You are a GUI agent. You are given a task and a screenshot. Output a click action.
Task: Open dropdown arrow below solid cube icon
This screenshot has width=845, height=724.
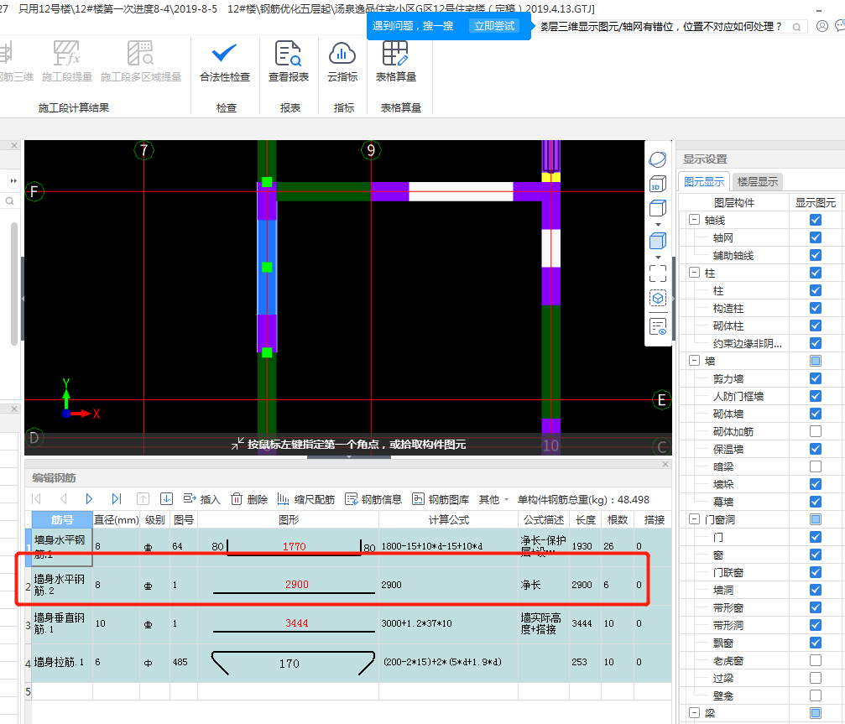[658, 258]
